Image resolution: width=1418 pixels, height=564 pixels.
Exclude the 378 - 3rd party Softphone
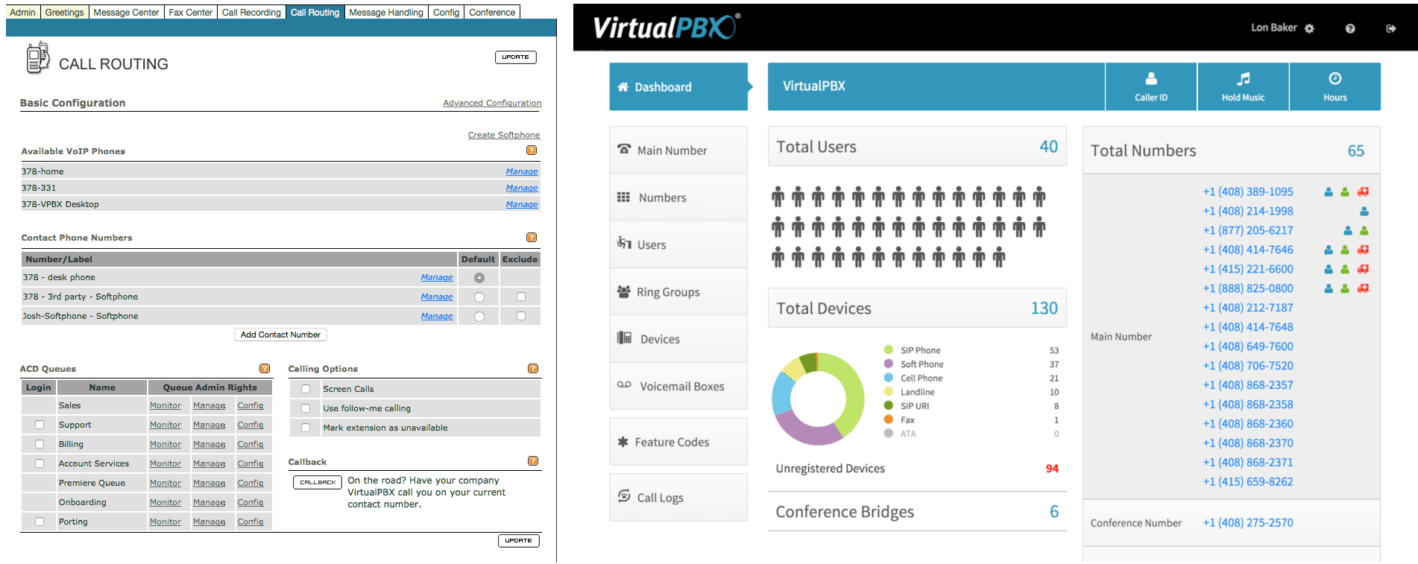(521, 297)
